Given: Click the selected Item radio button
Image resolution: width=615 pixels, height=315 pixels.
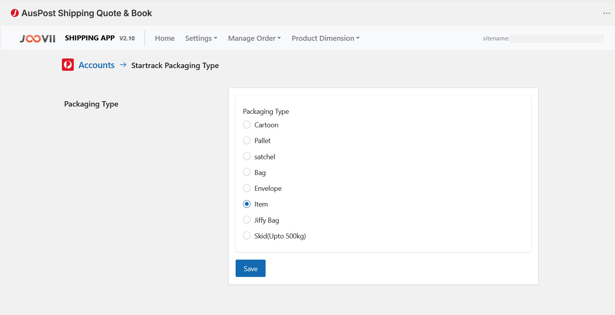Looking at the screenshot, I should click(x=247, y=204).
